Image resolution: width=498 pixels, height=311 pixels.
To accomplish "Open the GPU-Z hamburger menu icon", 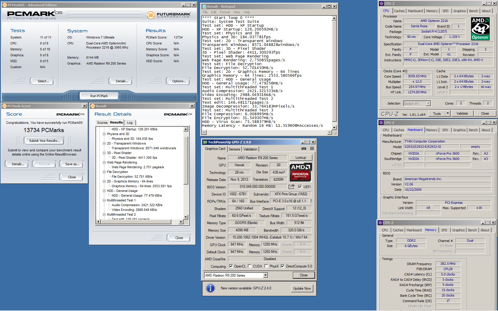I will pyautogui.click(x=312, y=149).
